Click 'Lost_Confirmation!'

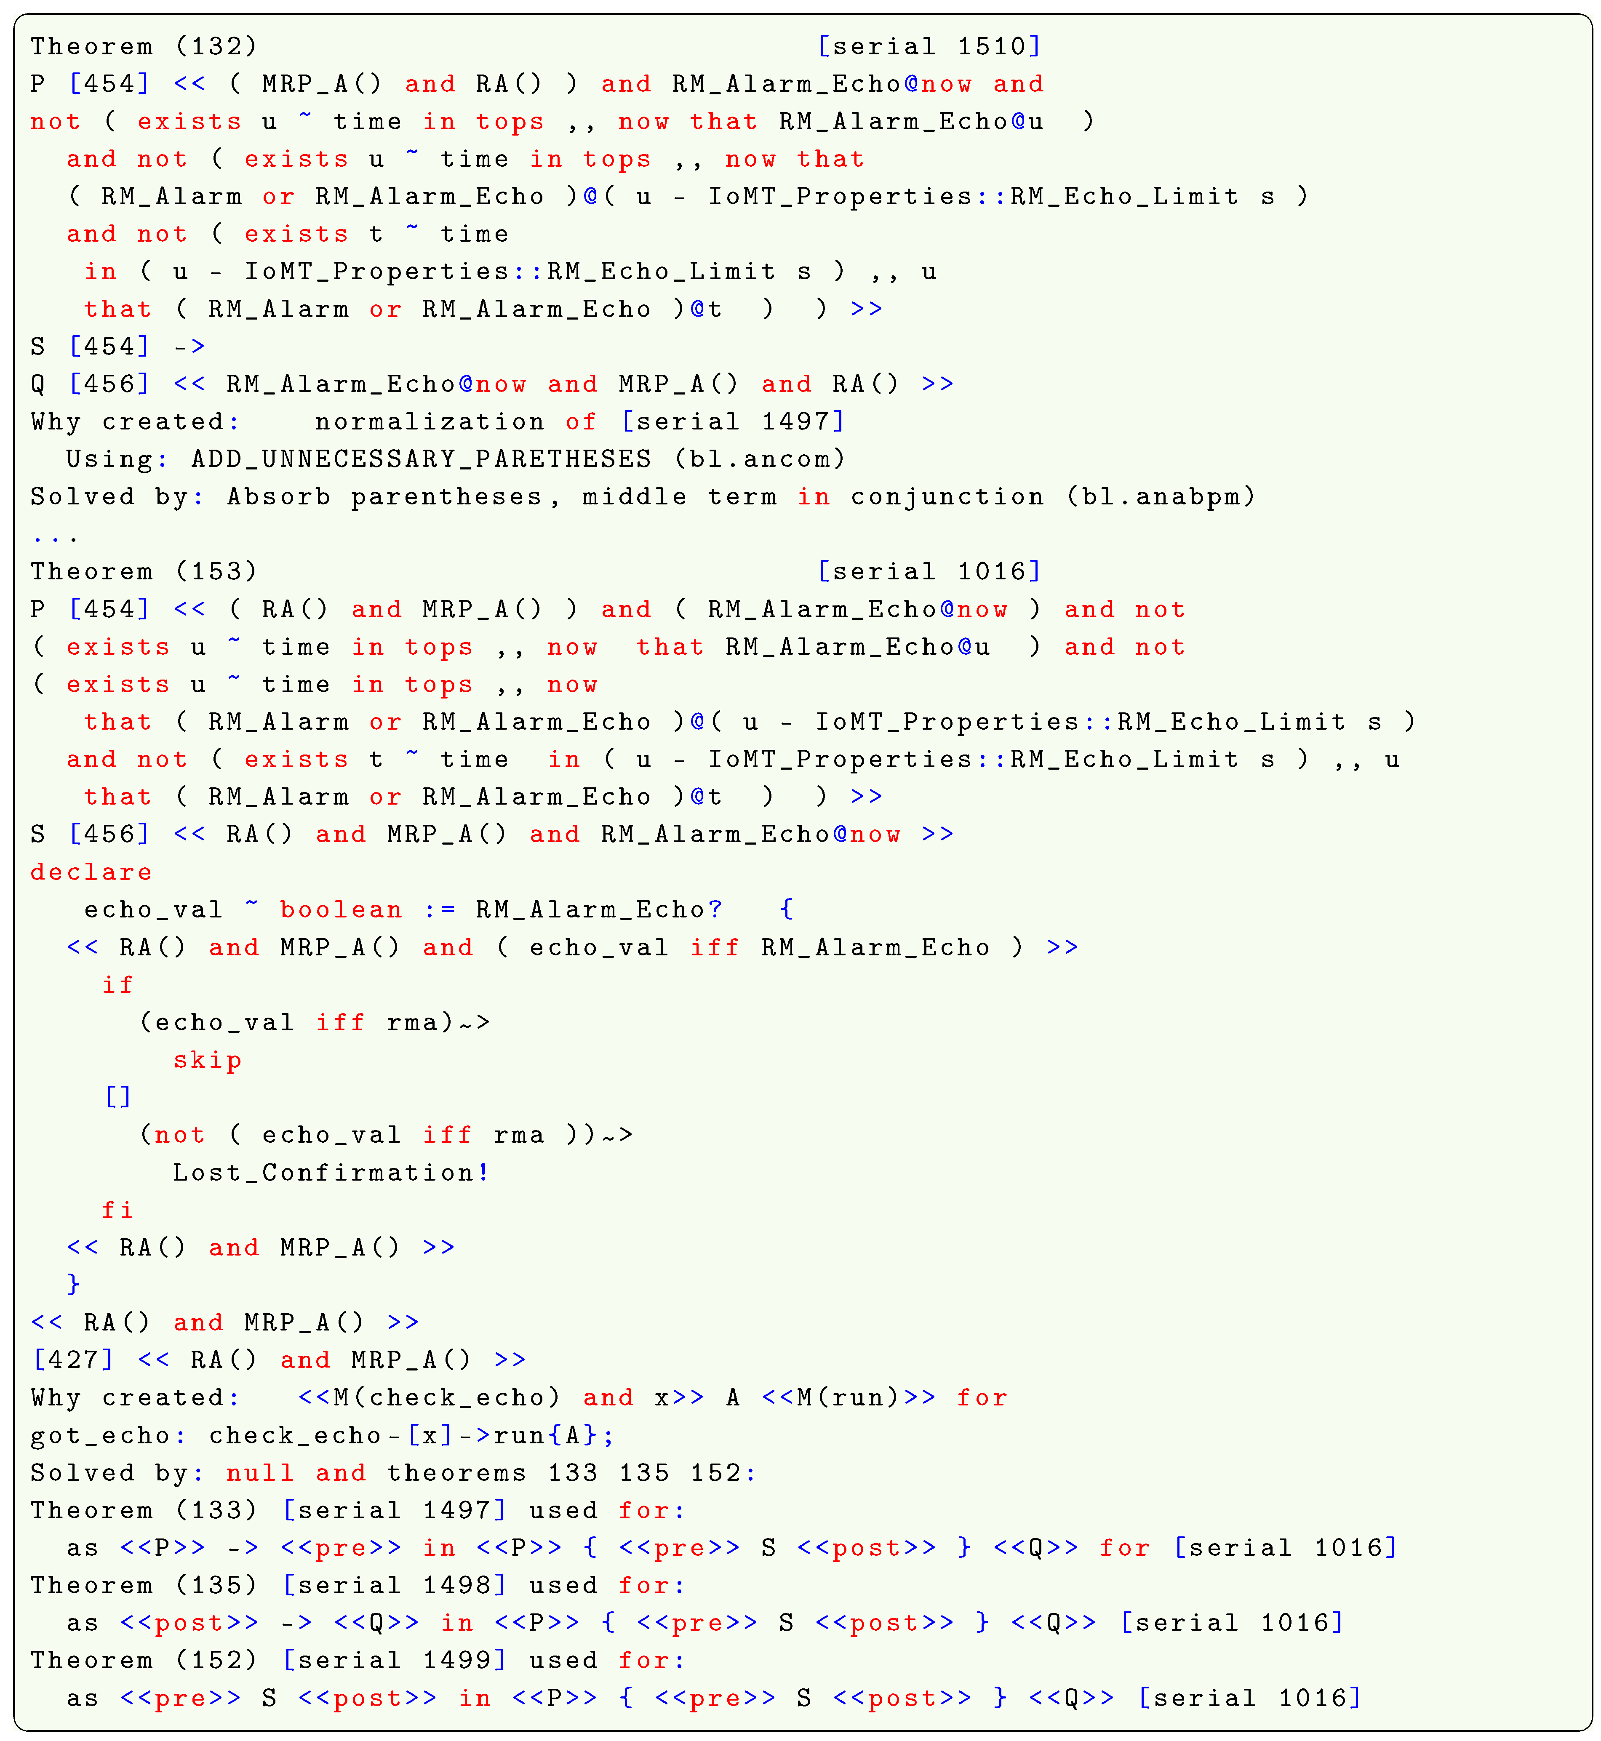(331, 1173)
